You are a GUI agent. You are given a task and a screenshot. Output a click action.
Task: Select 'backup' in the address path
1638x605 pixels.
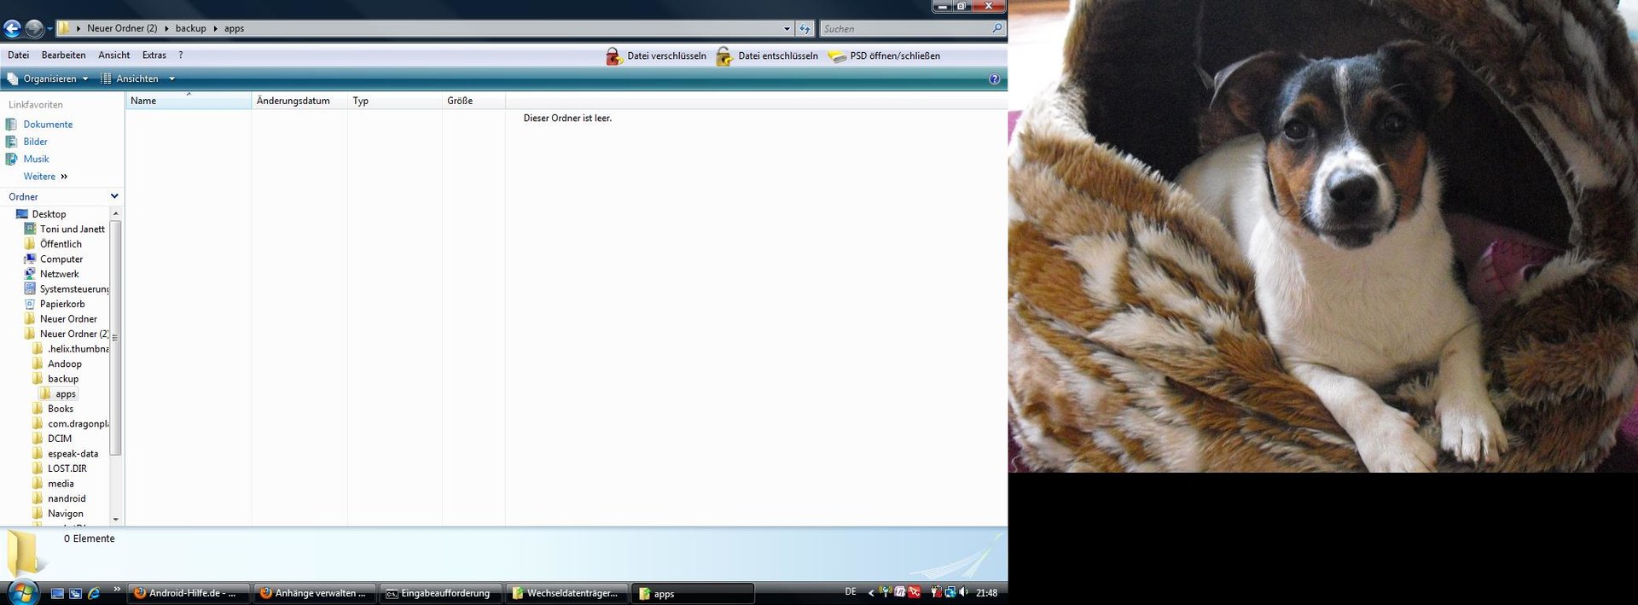point(190,28)
